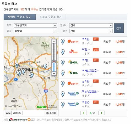Click 셀프 badge in row G
Image resolution: width=131 pixels, height=124 pixels.
point(96,102)
